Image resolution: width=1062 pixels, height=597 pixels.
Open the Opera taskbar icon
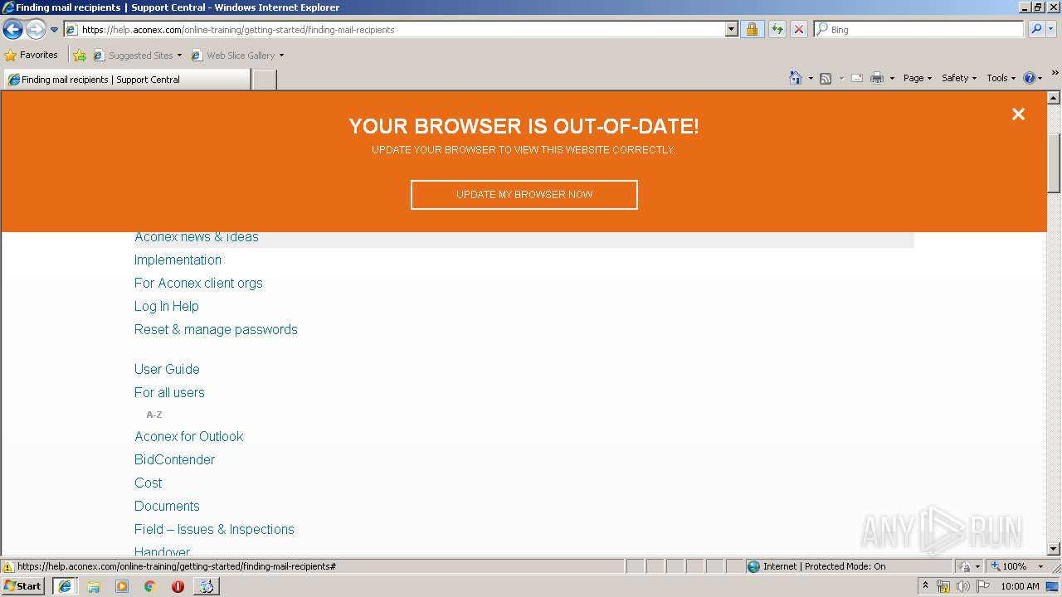(x=178, y=586)
